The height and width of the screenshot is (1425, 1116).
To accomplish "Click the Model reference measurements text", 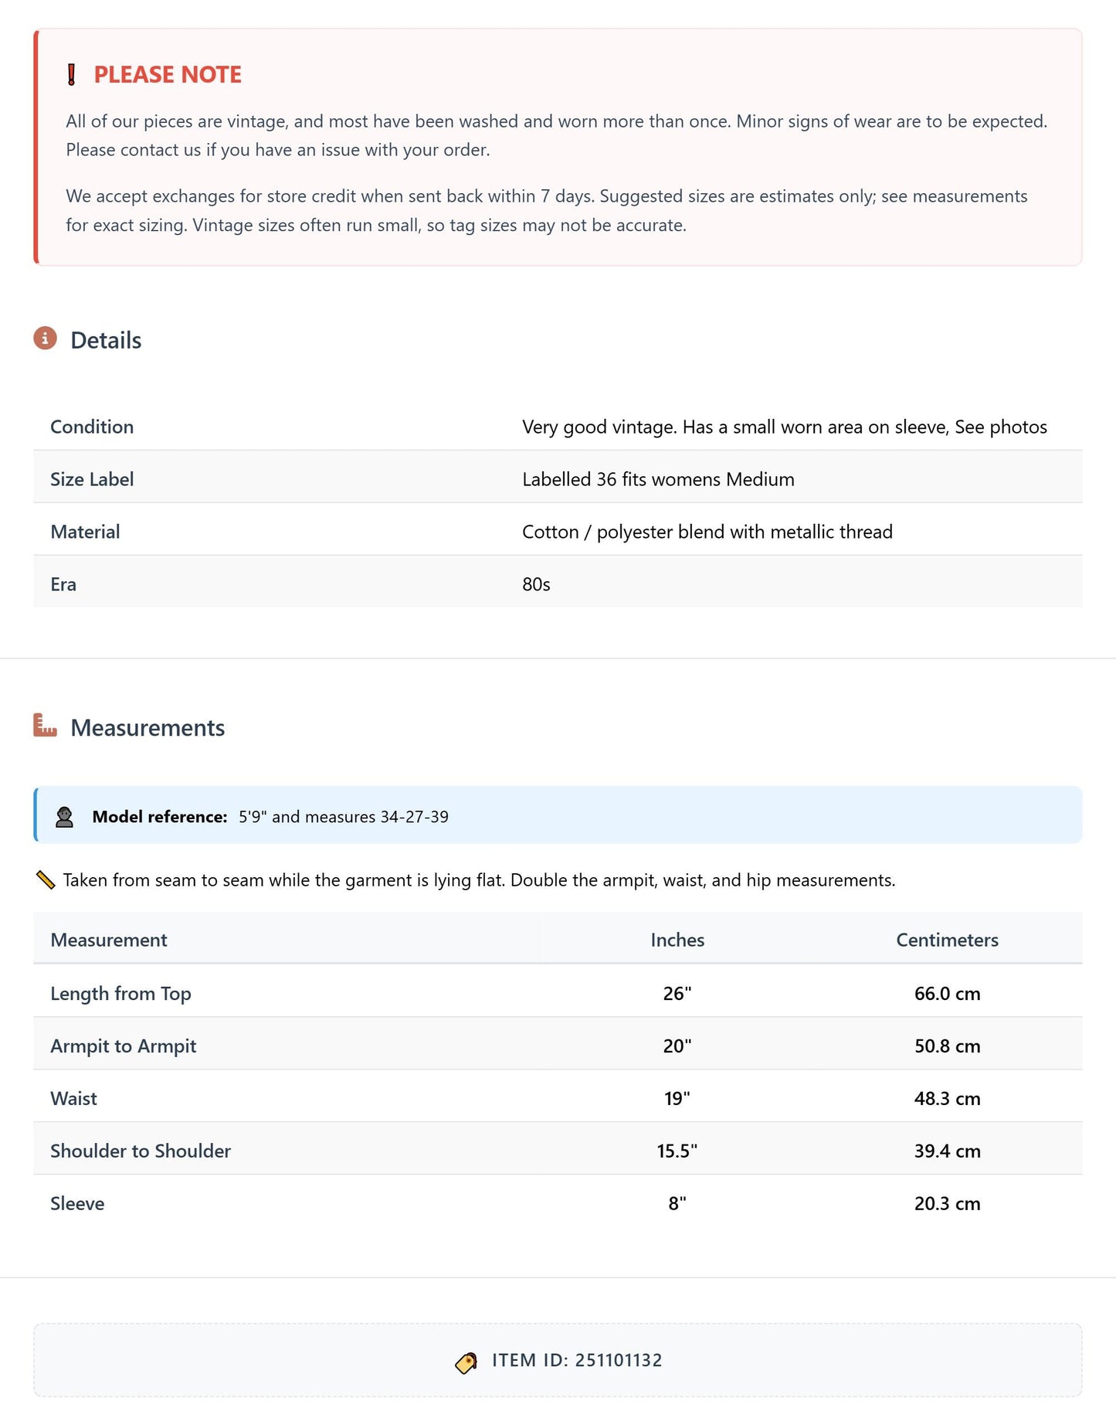I will tap(344, 817).
